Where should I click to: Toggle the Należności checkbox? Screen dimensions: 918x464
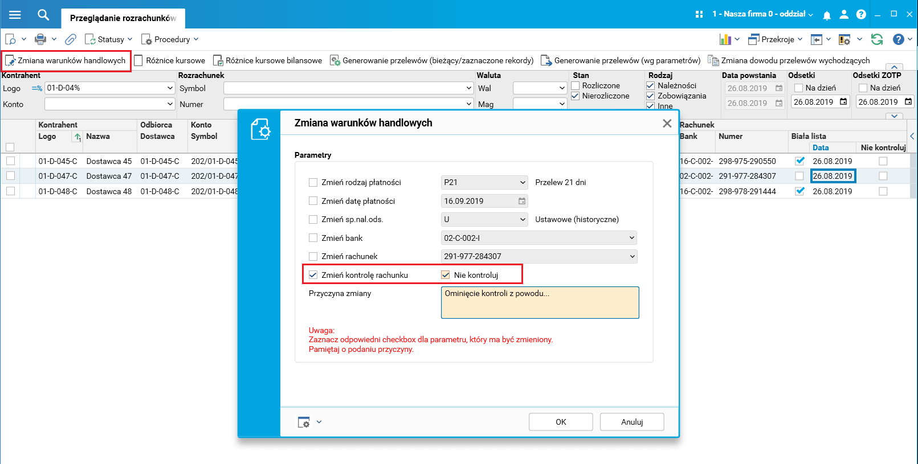click(x=651, y=85)
